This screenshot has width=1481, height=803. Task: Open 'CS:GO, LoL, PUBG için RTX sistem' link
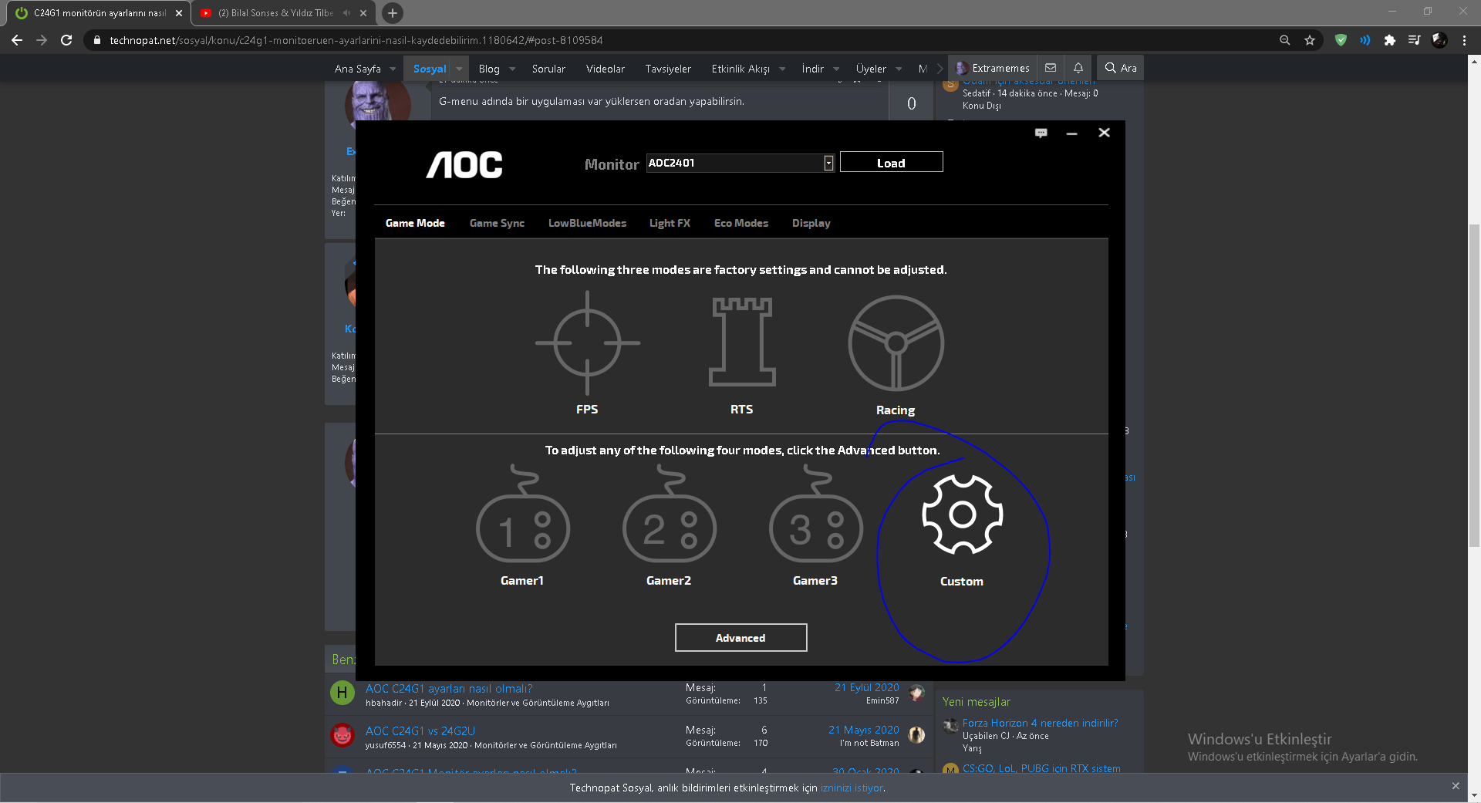[1041, 768]
